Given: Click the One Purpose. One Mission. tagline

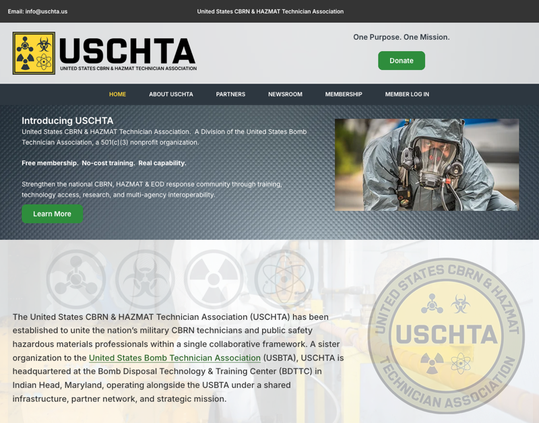Looking at the screenshot, I should click(x=401, y=37).
